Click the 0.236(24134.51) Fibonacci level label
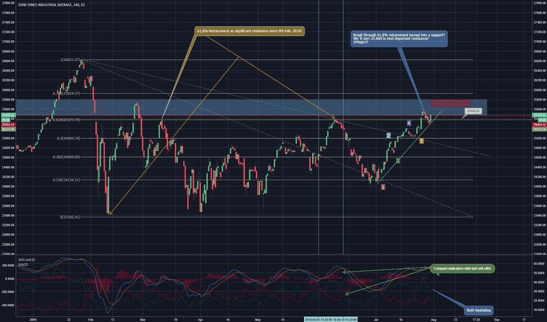The height and width of the screenshot is (322, 547). pyautogui.click(x=66, y=180)
